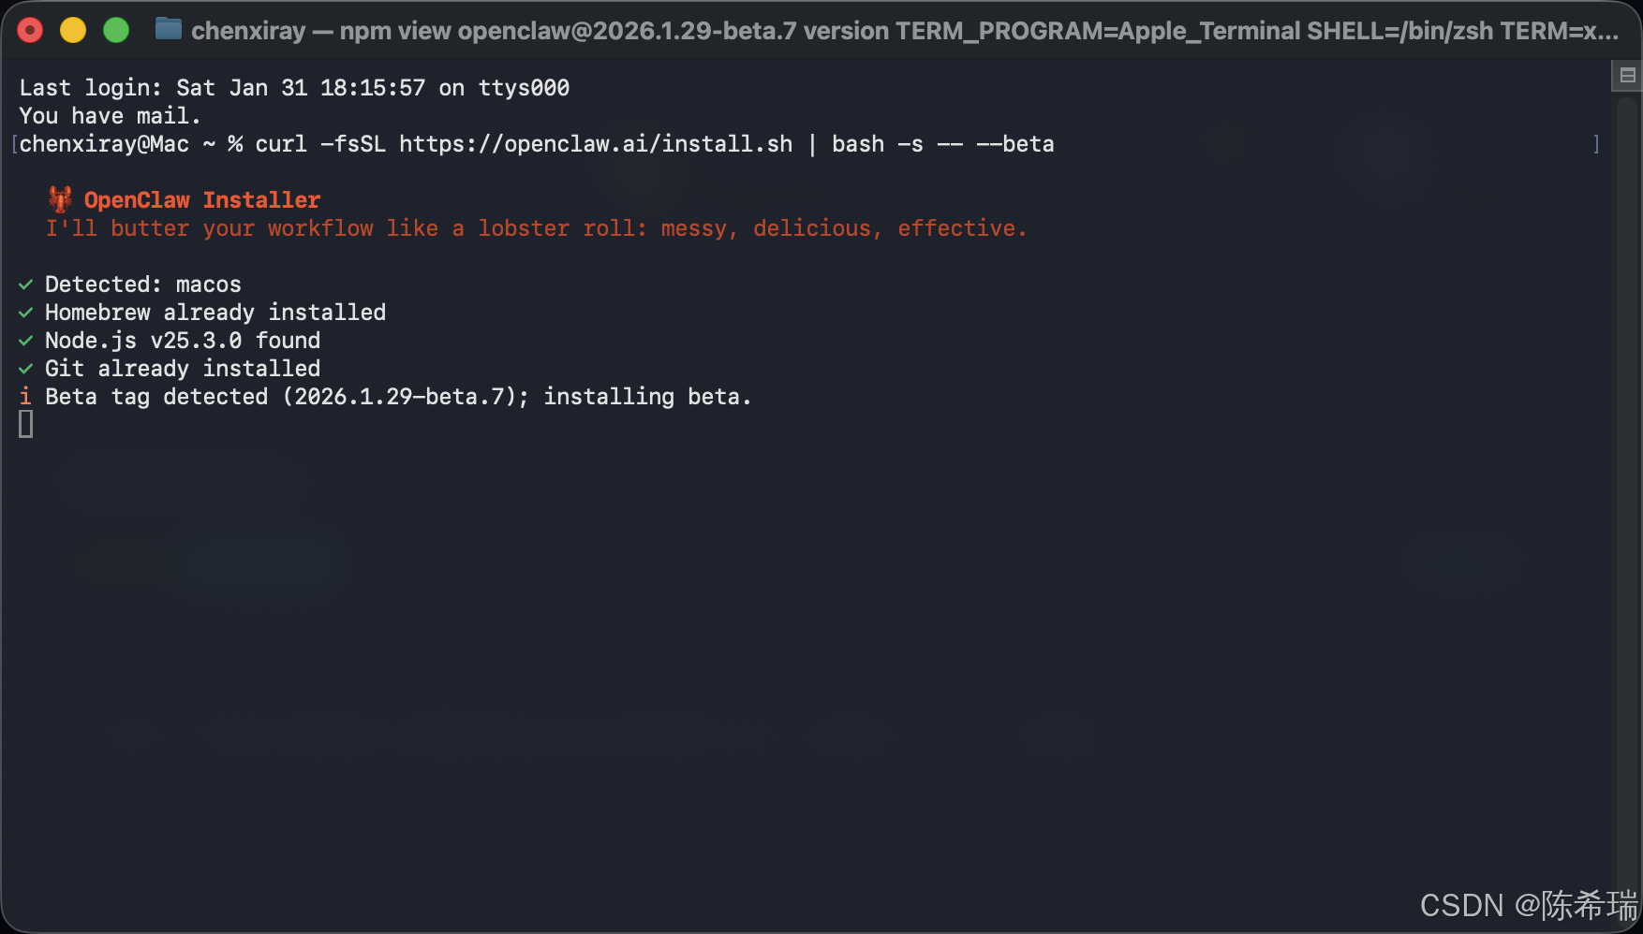1643x934 pixels.
Task: Click the orange info icon before Beta tag detected
Action: (25, 397)
